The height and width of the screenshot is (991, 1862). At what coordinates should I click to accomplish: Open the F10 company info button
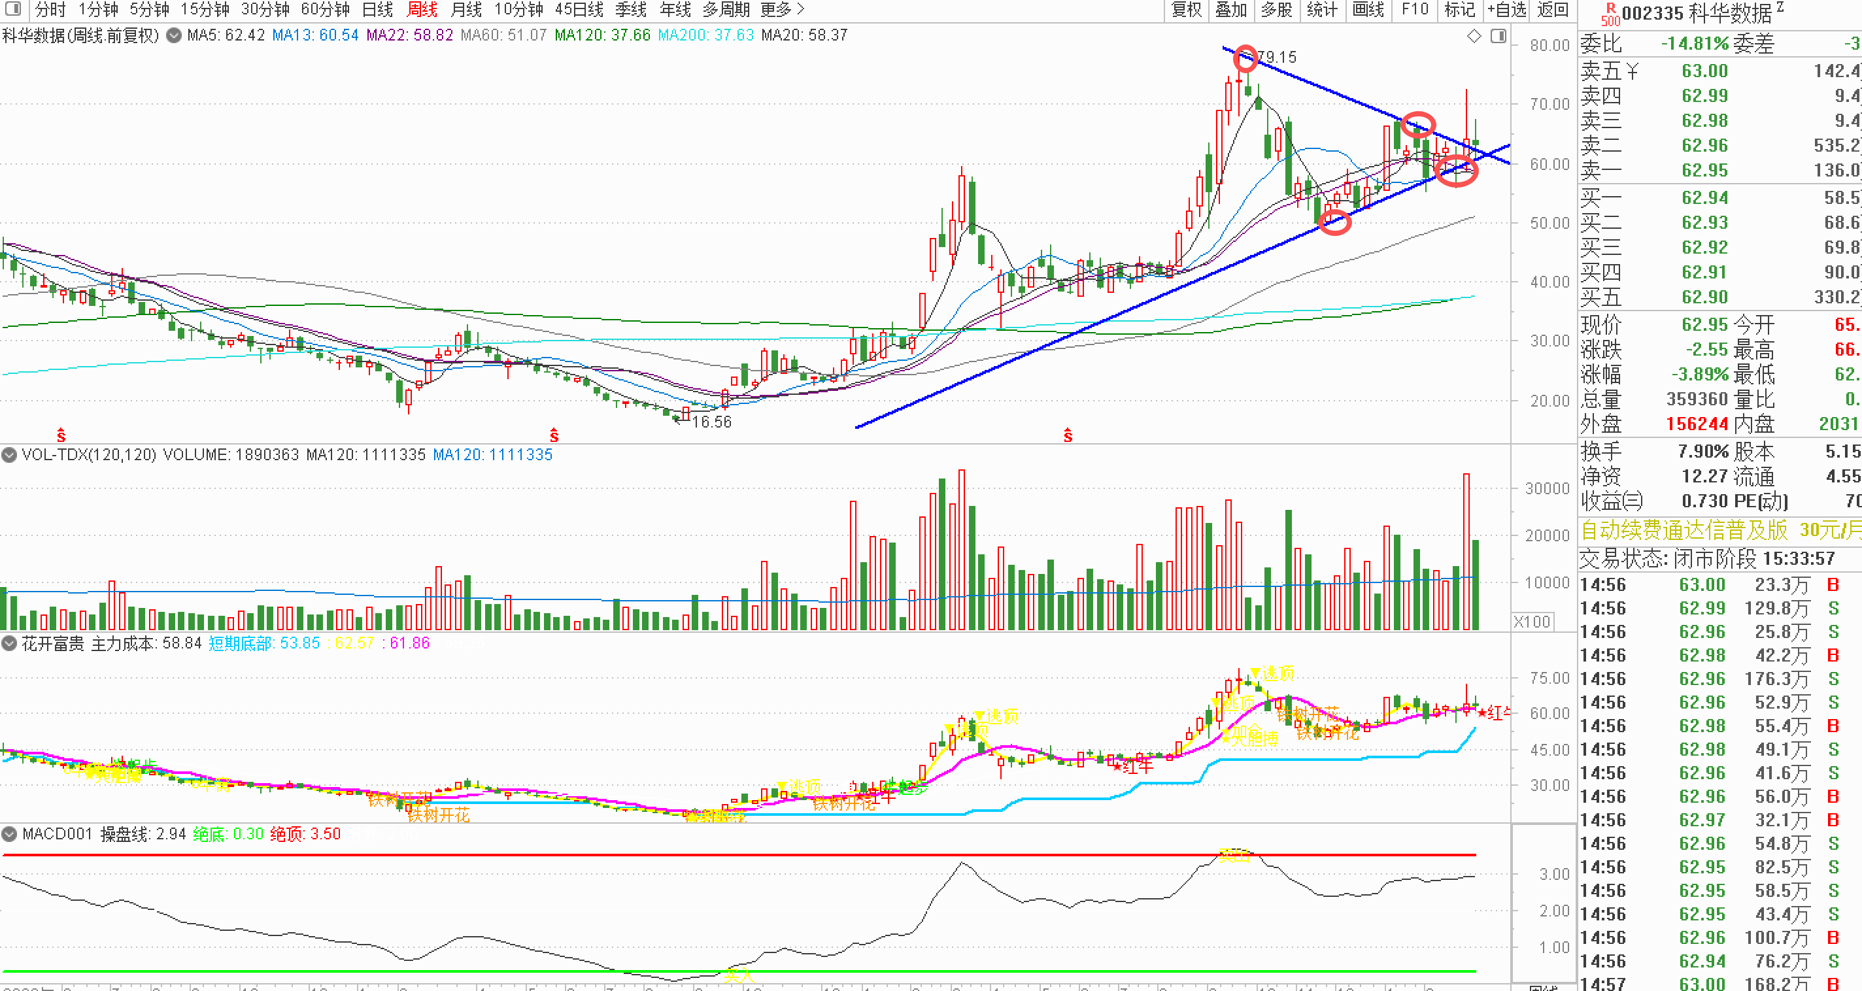point(1415,9)
